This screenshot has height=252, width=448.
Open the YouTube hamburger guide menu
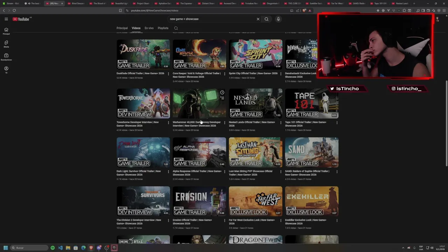(x=6, y=19)
